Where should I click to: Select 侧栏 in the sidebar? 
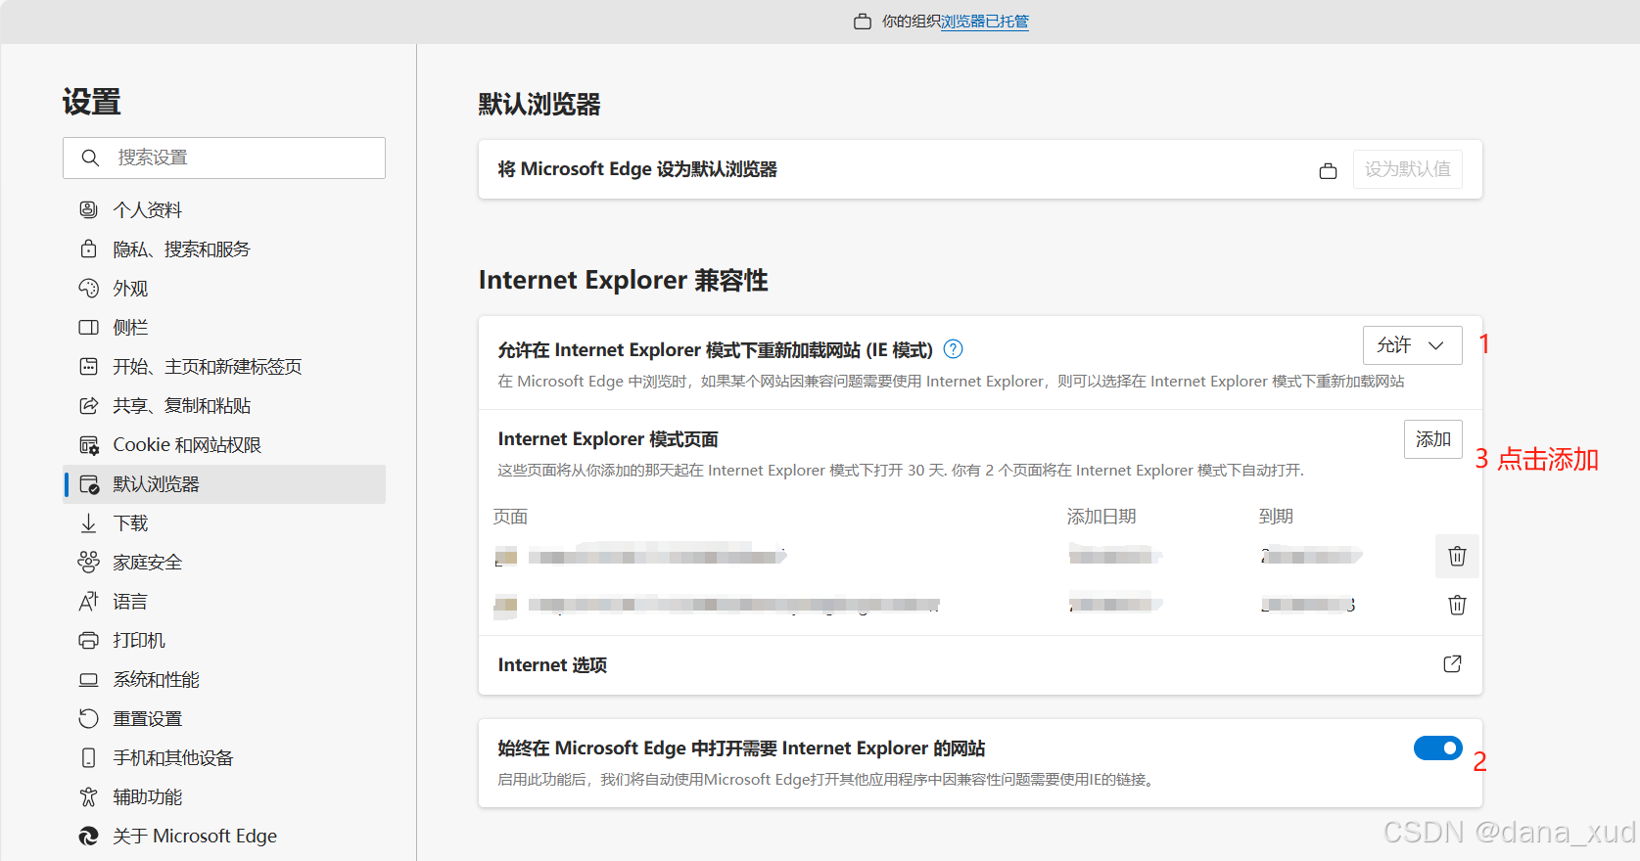pyautogui.click(x=224, y=327)
